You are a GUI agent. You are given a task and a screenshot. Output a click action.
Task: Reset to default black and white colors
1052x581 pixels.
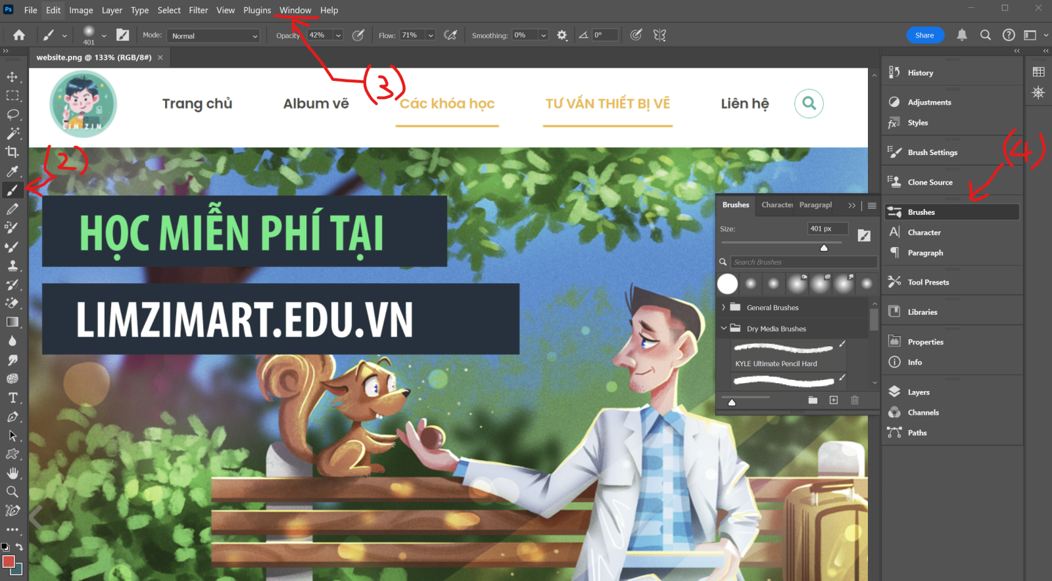(5, 547)
